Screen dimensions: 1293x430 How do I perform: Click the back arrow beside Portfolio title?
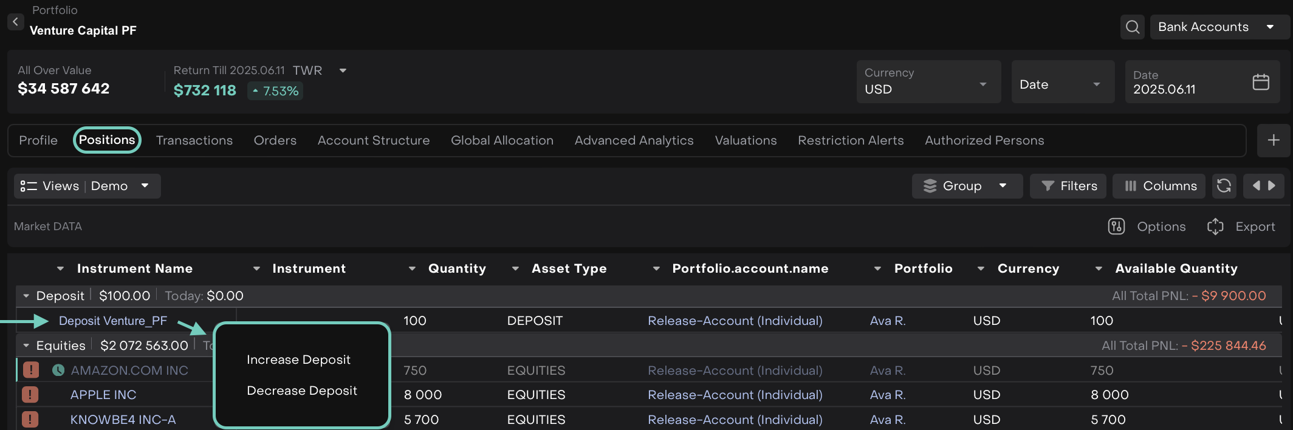(15, 22)
